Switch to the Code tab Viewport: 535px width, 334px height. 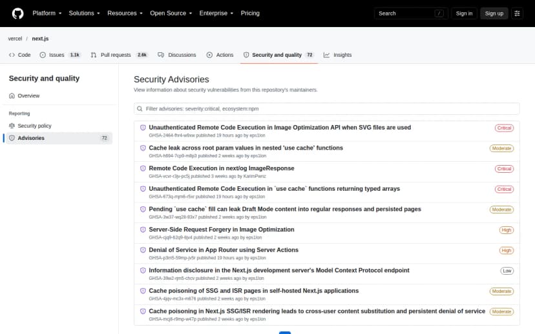click(20, 55)
